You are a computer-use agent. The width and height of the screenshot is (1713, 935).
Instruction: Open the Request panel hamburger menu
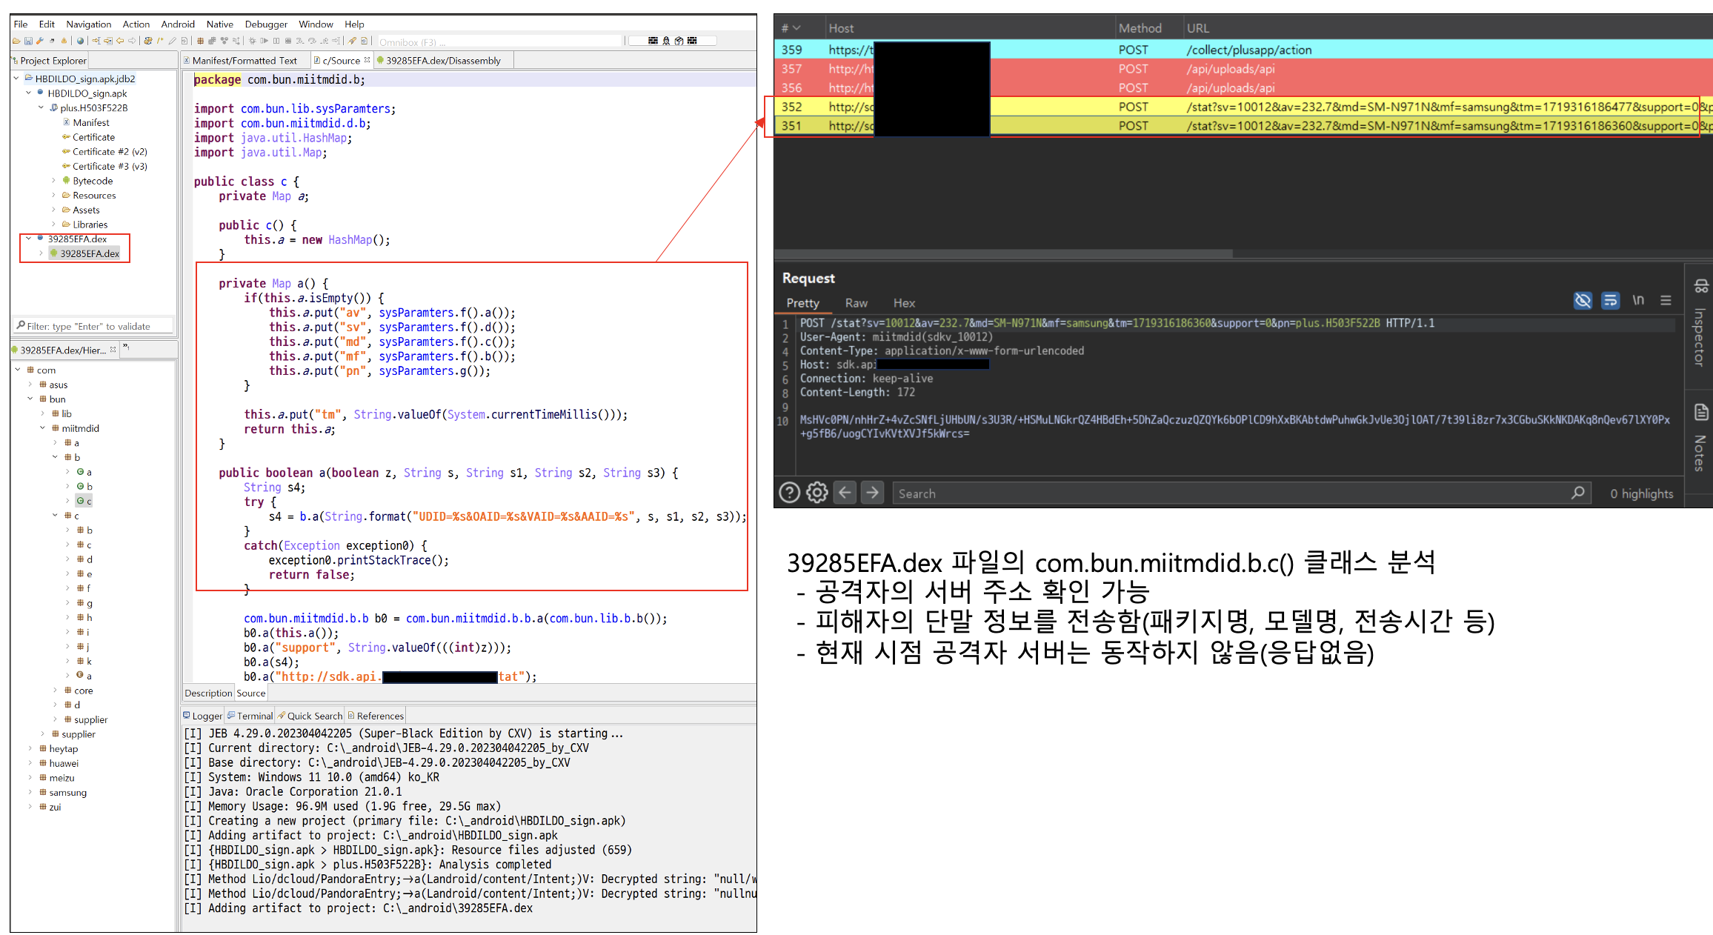(x=1666, y=300)
